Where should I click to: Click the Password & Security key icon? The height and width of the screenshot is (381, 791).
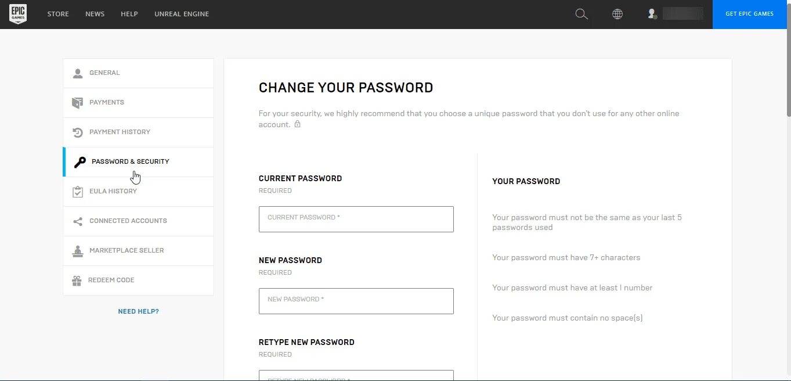(80, 162)
